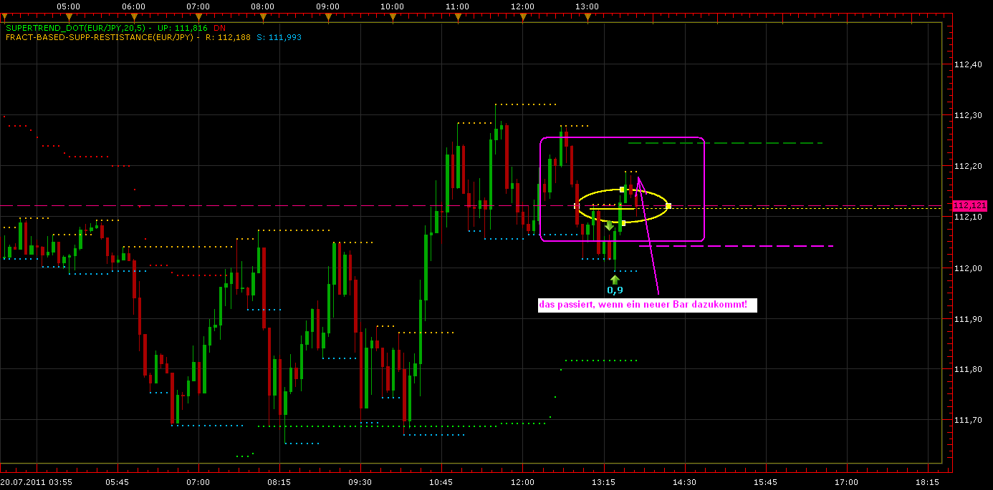Click the 18:15 bottom time label
Image resolution: width=993 pixels, height=490 pixels.
pyautogui.click(x=928, y=482)
